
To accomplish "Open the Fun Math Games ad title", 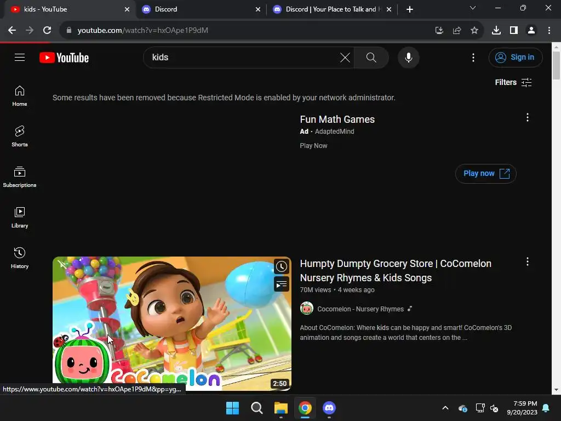I will pyautogui.click(x=337, y=119).
